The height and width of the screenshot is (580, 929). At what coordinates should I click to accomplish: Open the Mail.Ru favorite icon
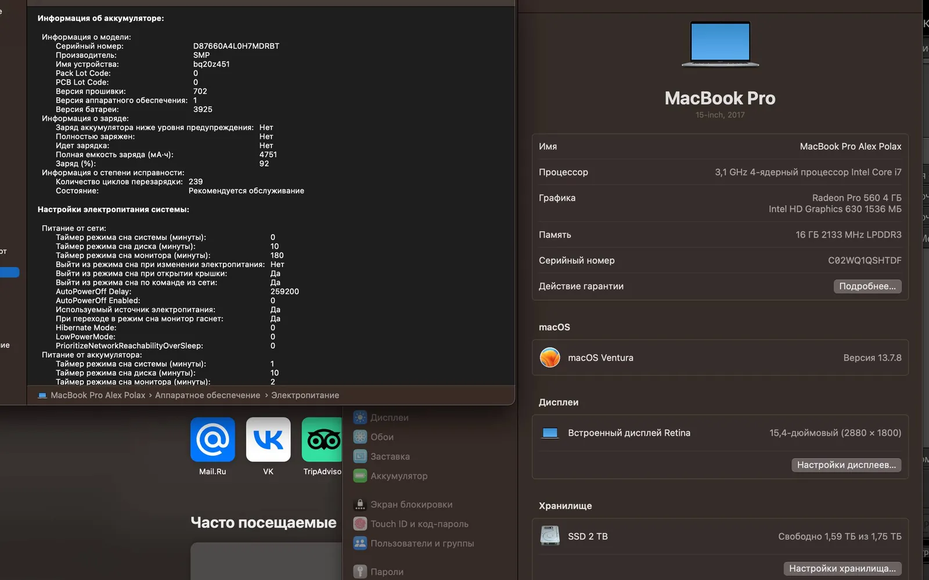[x=213, y=439]
